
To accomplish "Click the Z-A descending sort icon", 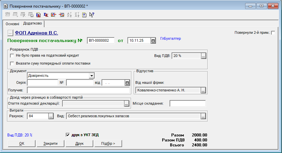I will point(77,15).
